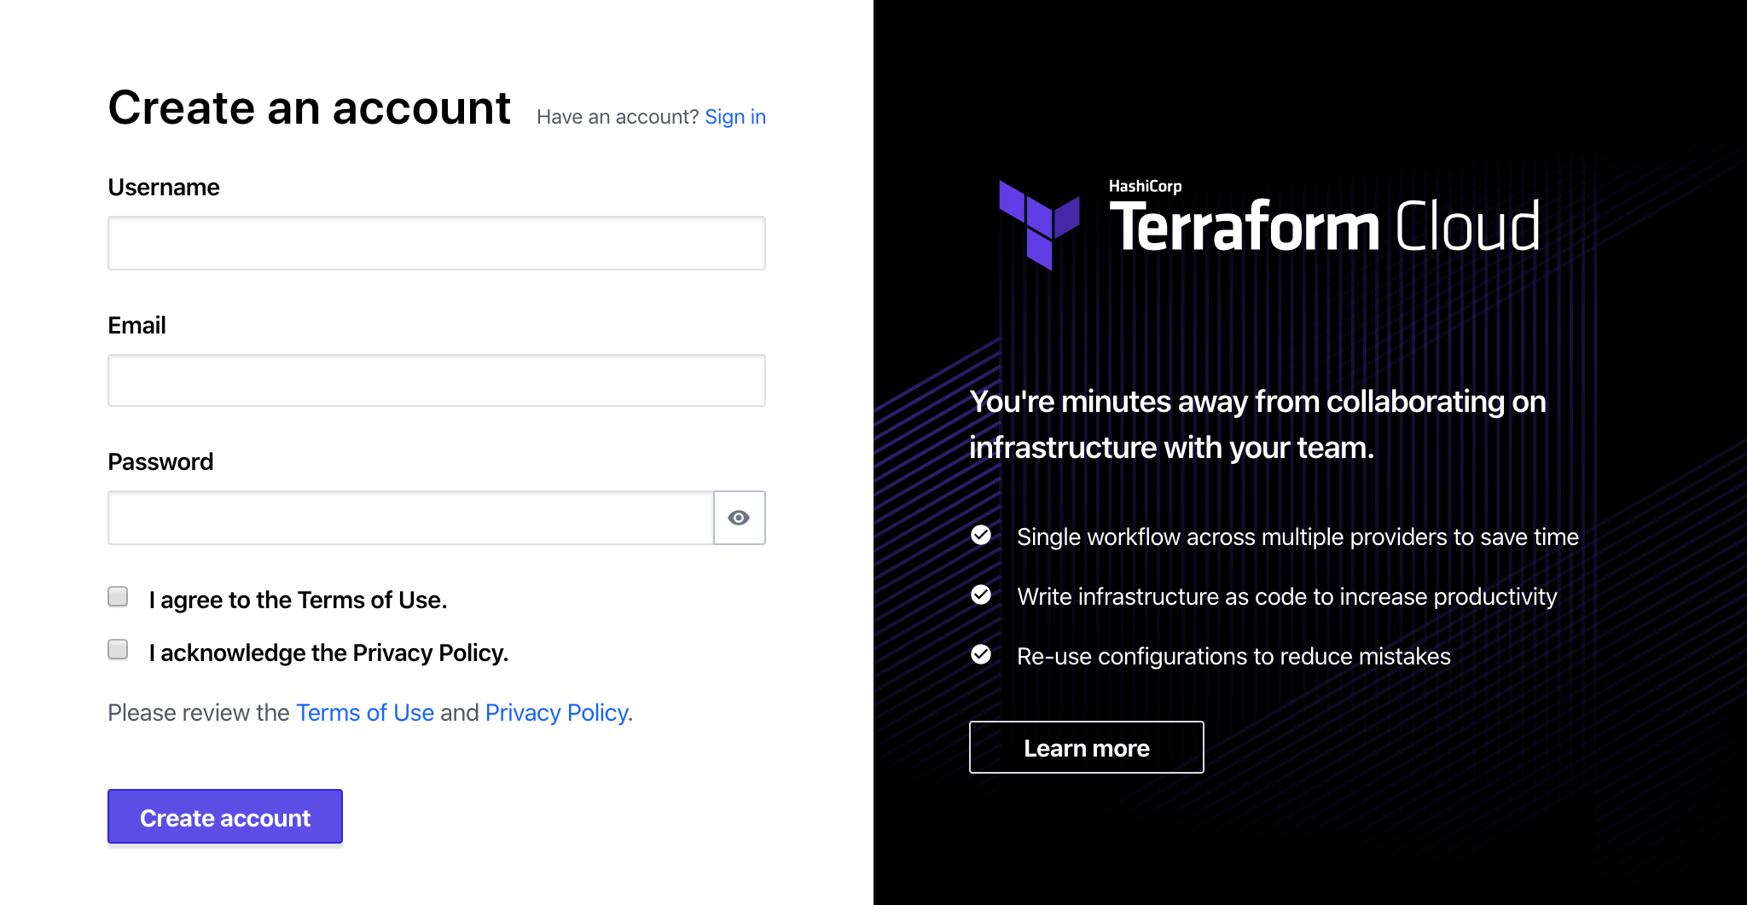Toggle password visibility with the eye icon
The height and width of the screenshot is (905, 1747).
click(739, 518)
